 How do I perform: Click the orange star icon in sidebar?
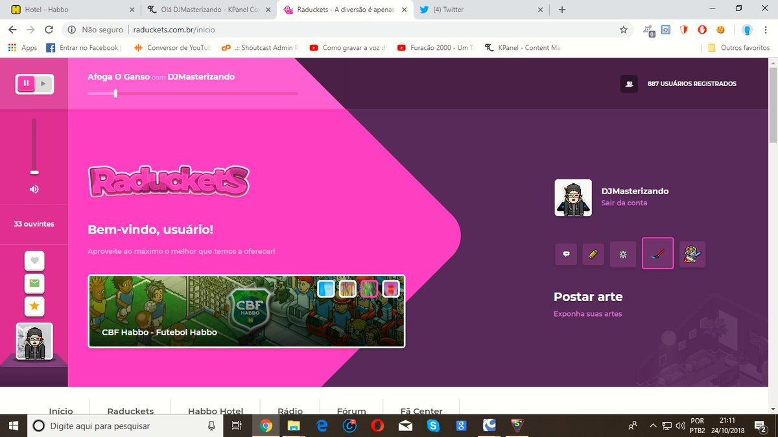34,306
